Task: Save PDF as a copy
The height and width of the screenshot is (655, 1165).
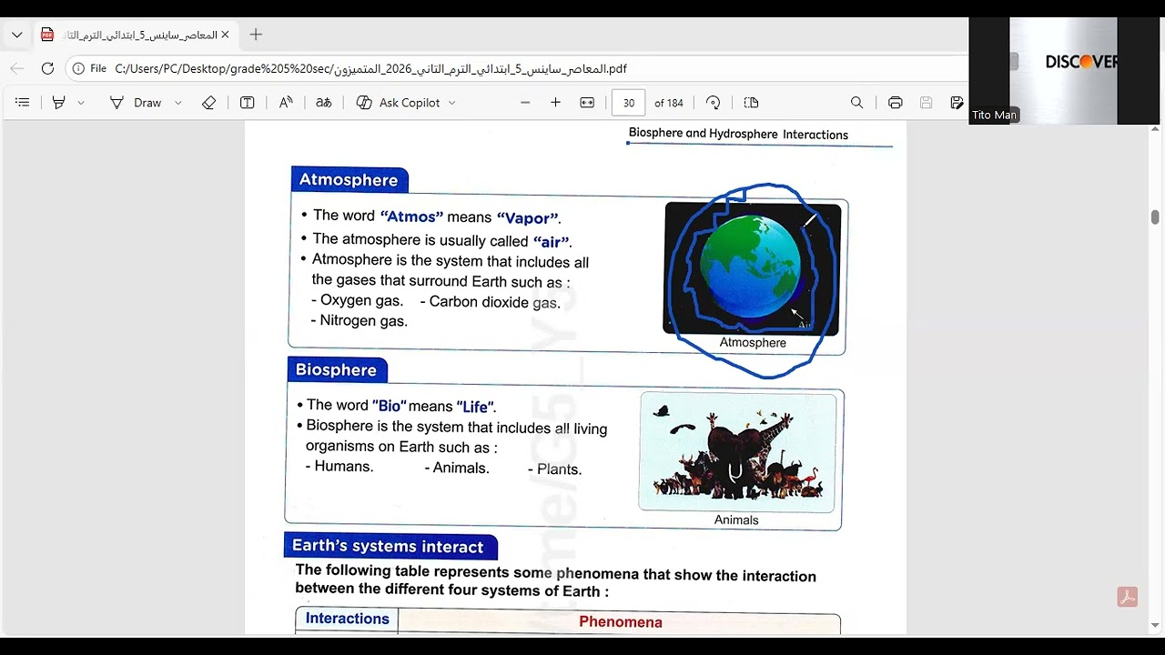Action: (957, 103)
